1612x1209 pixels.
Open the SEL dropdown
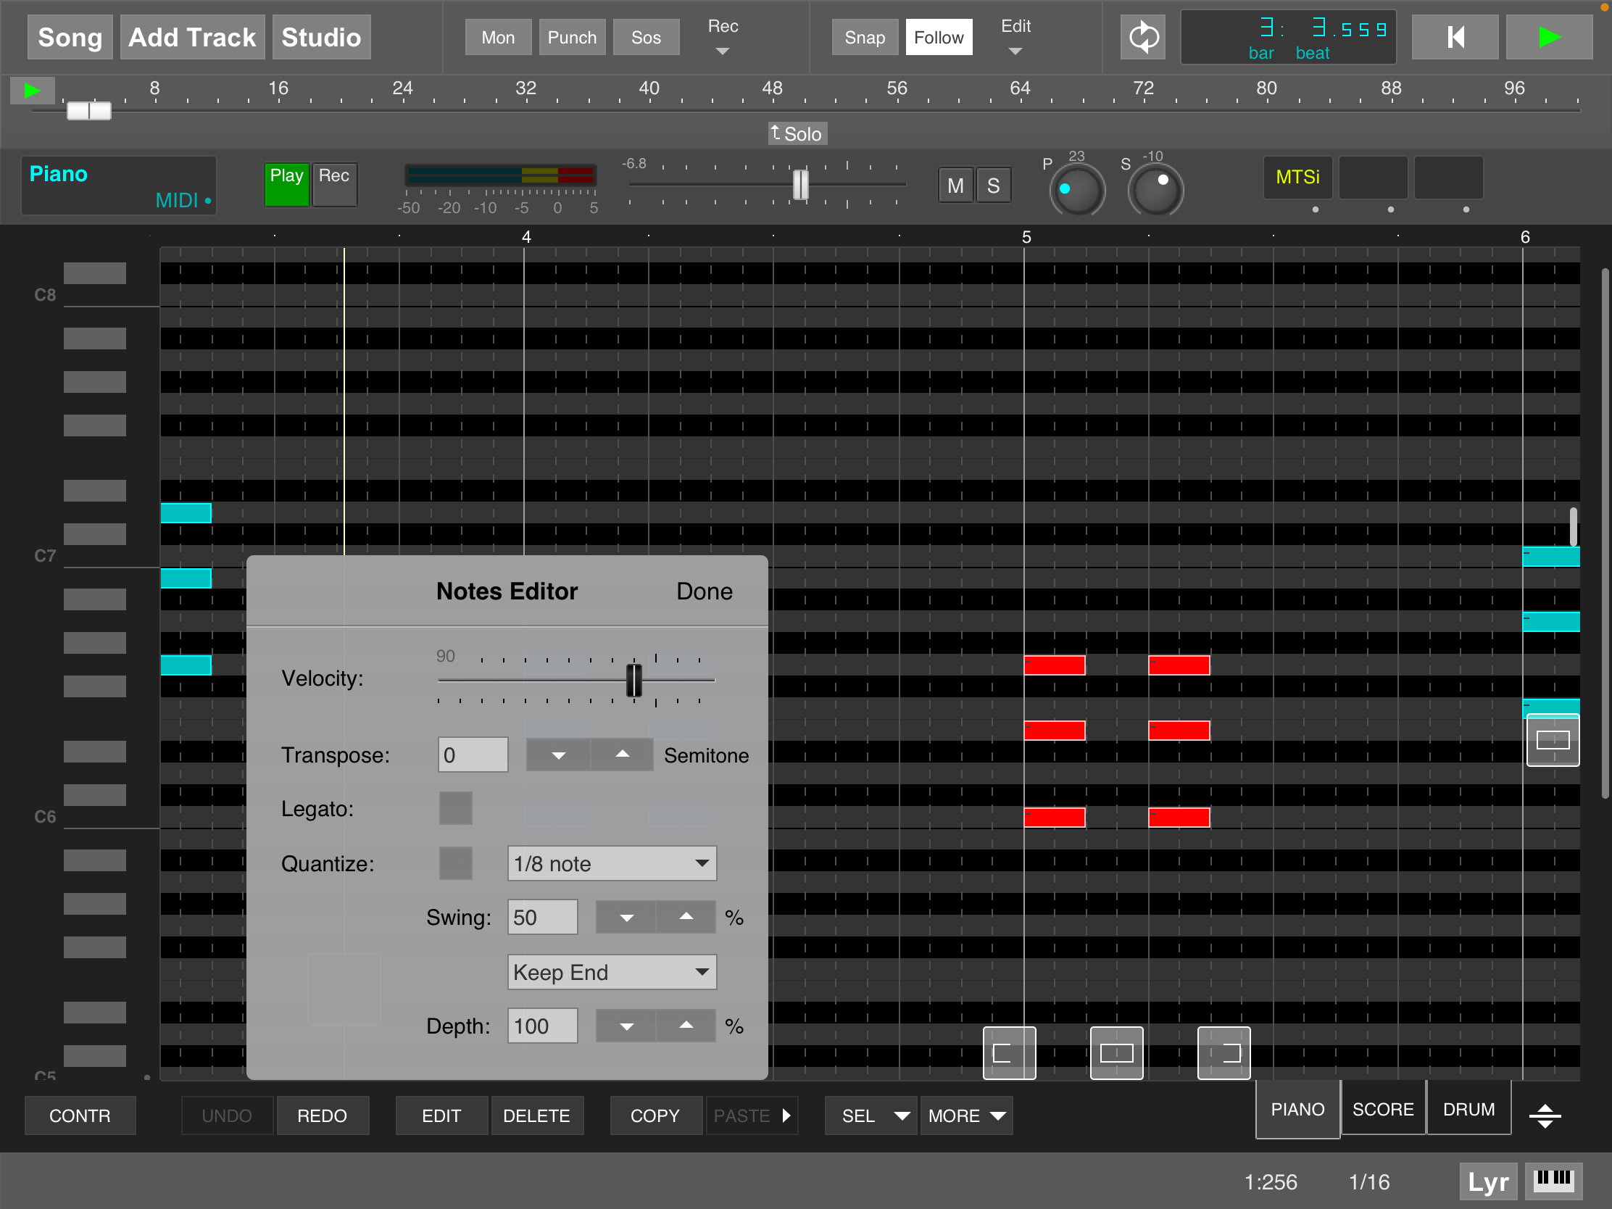[871, 1115]
